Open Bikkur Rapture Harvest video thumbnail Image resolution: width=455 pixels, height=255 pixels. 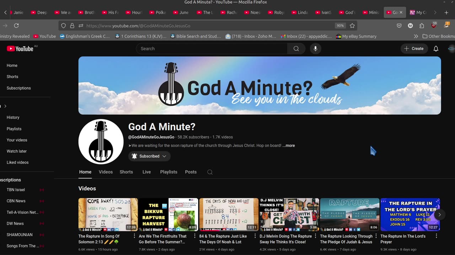pos(168,215)
